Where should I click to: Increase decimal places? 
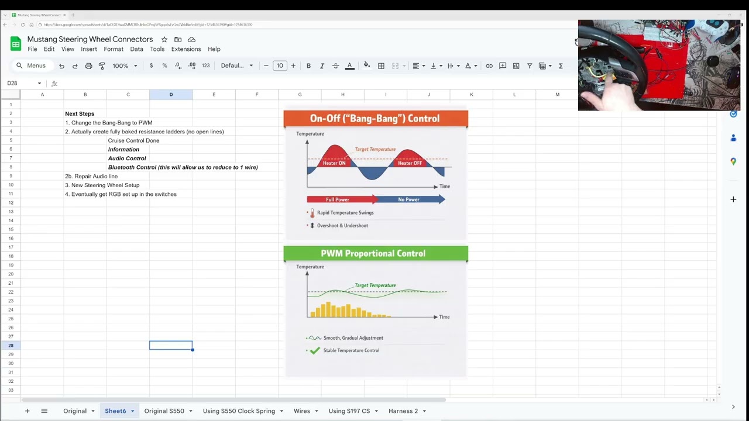point(191,66)
